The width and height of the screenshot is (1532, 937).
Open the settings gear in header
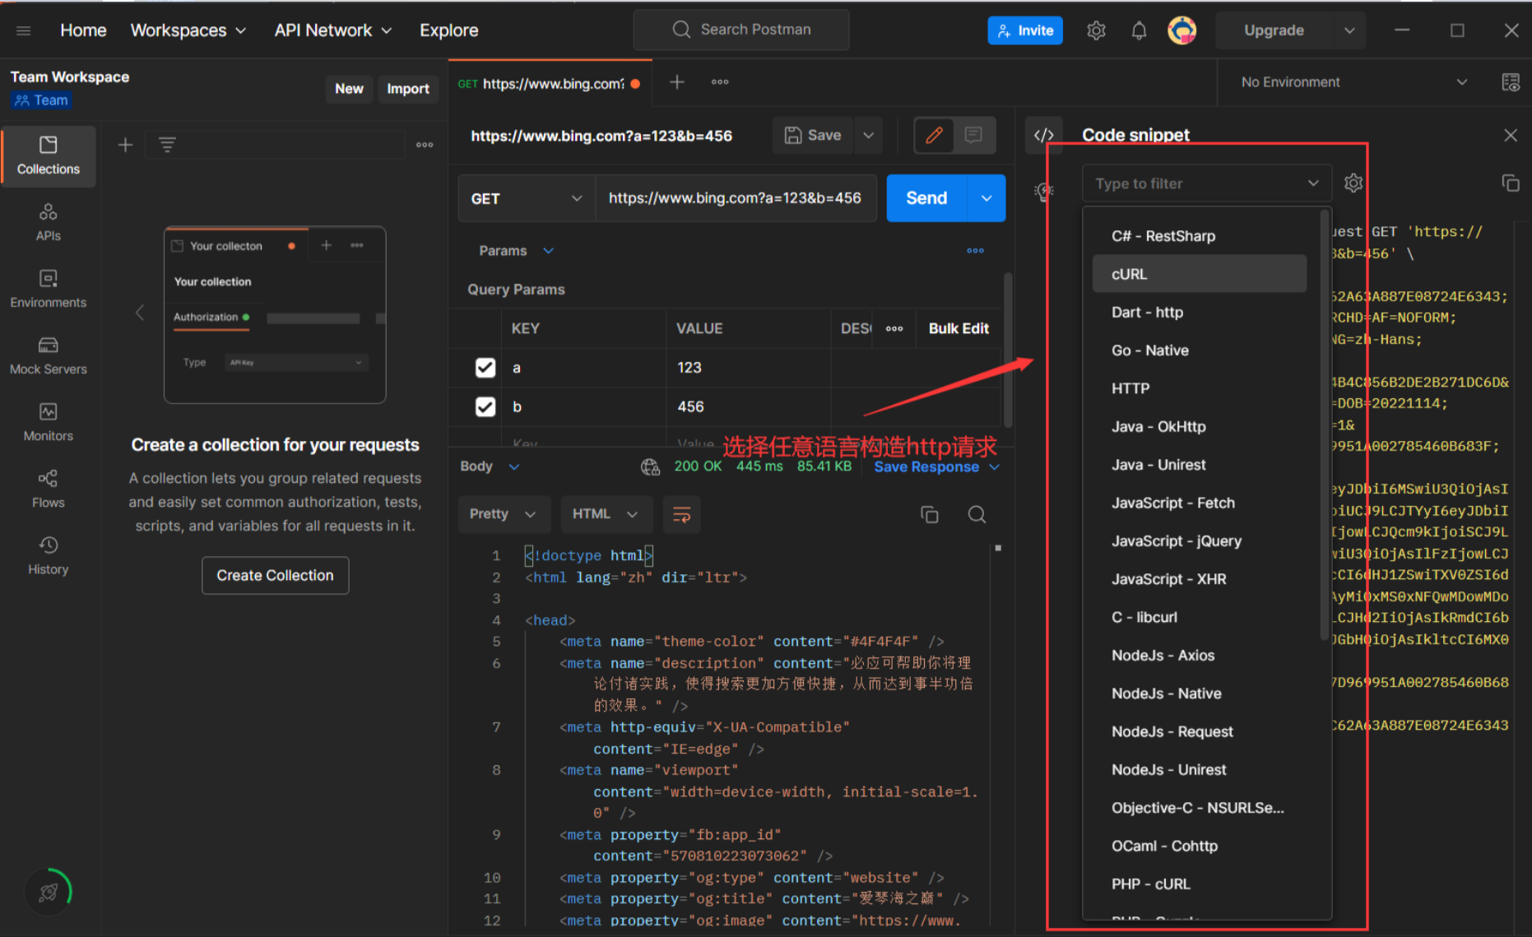[1096, 30]
